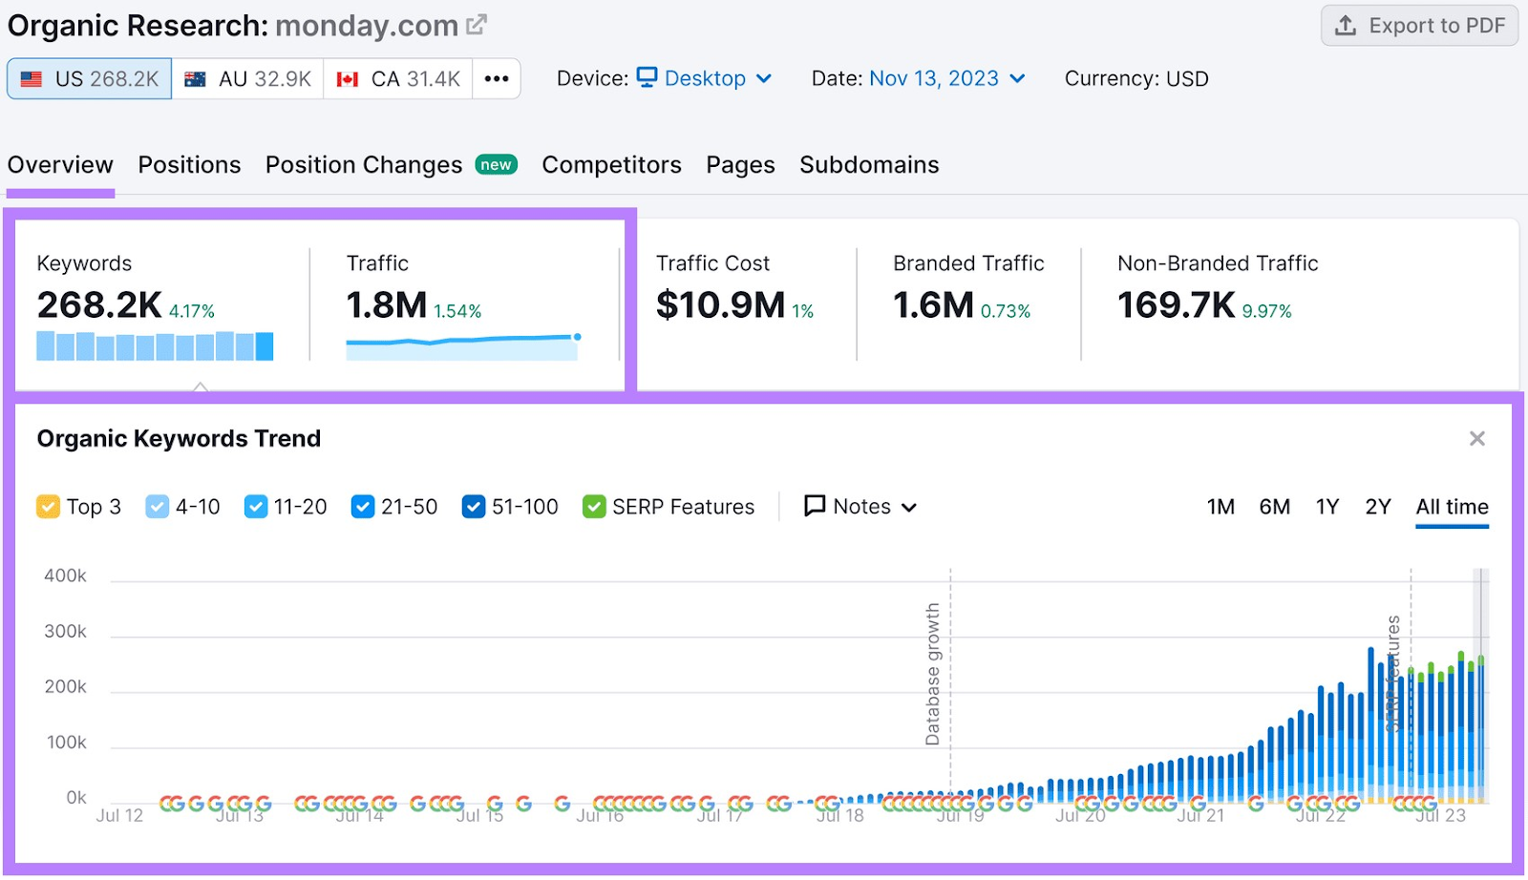Go to the Competitors tab
The height and width of the screenshot is (880, 1528).
pyautogui.click(x=611, y=165)
